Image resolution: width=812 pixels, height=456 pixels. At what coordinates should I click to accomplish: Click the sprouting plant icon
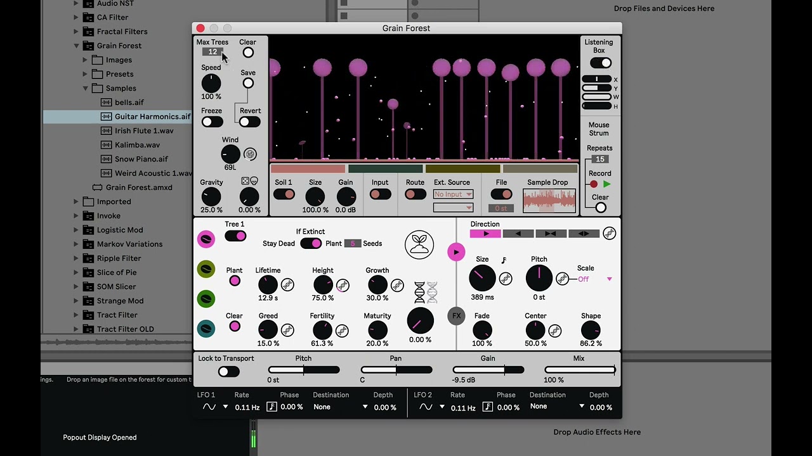tap(419, 244)
